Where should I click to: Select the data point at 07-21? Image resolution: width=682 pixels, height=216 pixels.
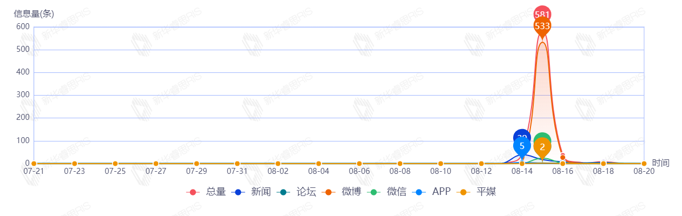pyautogui.click(x=34, y=164)
